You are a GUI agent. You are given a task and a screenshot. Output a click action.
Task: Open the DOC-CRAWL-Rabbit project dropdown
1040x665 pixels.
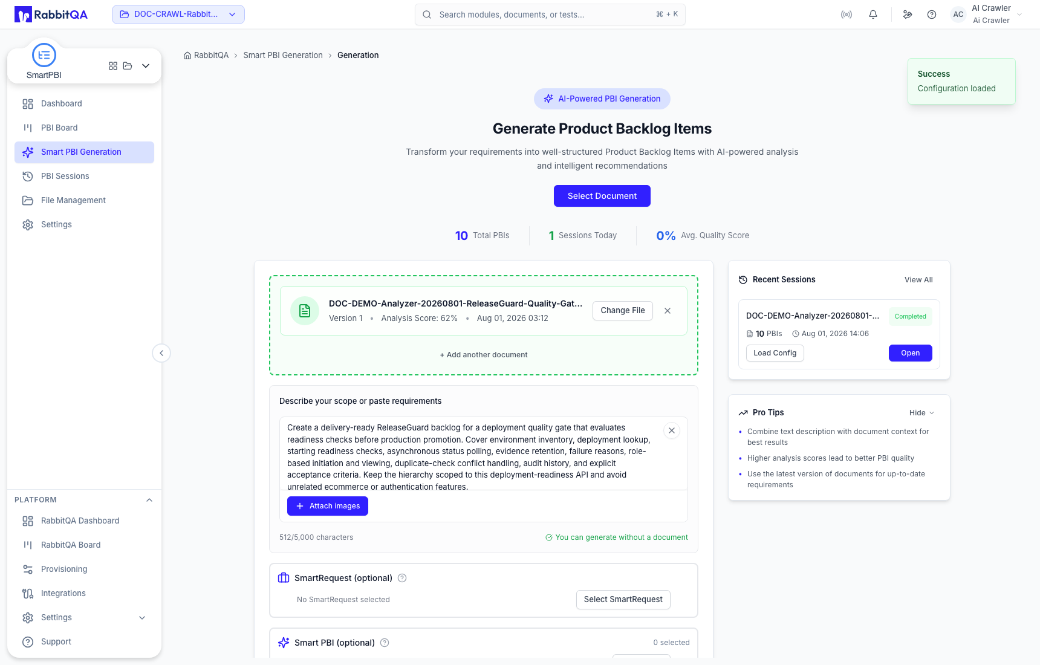click(178, 15)
